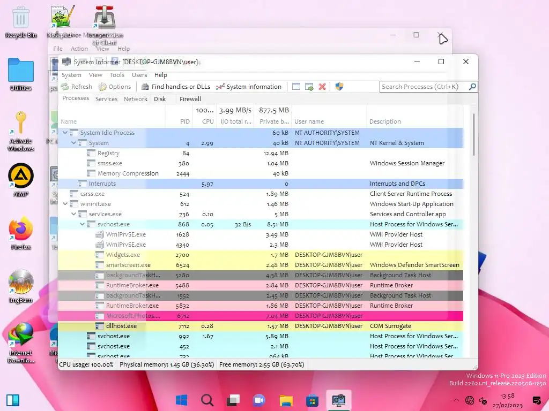This screenshot has height=411, width=549.
Task: Click Free memory status bar entry
Action: coord(262,364)
